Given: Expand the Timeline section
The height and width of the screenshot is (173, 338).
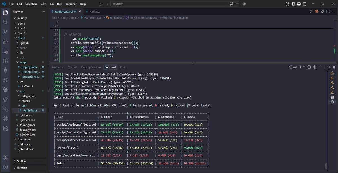Looking at the screenshot, I should pos(22,167).
